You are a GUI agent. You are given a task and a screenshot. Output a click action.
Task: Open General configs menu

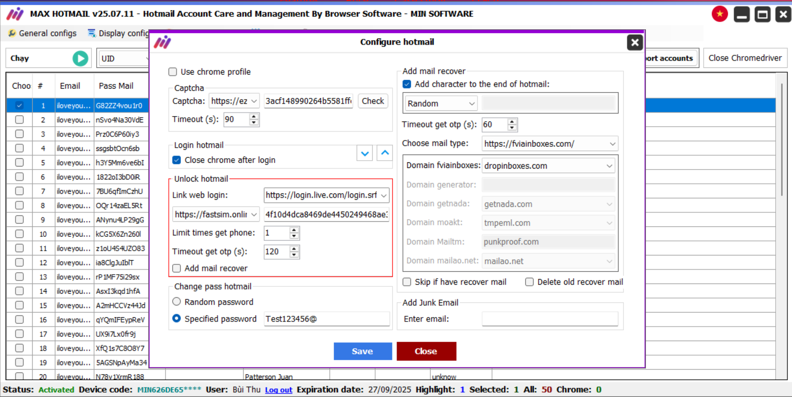point(43,33)
